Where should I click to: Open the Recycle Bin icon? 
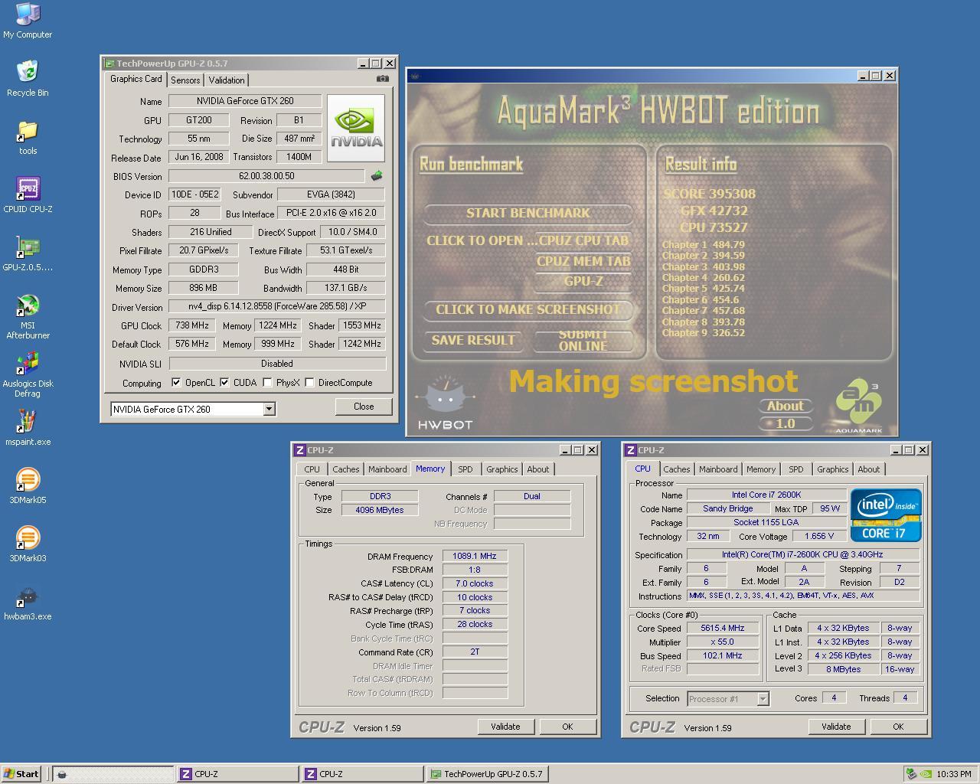[x=28, y=78]
